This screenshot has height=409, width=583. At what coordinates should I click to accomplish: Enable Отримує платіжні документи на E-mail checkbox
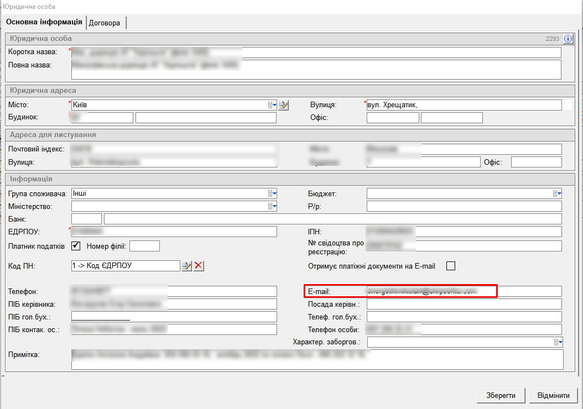pos(451,266)
